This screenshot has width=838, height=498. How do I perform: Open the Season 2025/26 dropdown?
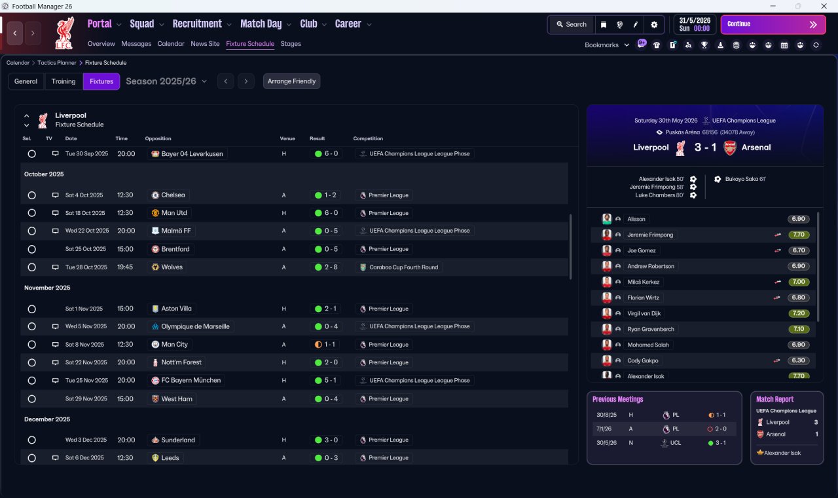pyautogui.click(x=166, y=81)
